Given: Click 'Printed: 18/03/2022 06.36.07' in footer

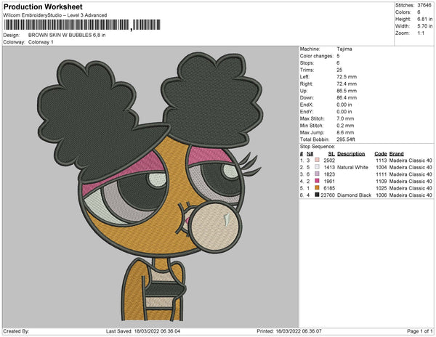Looking at the screenshot, I should [289, 331].
